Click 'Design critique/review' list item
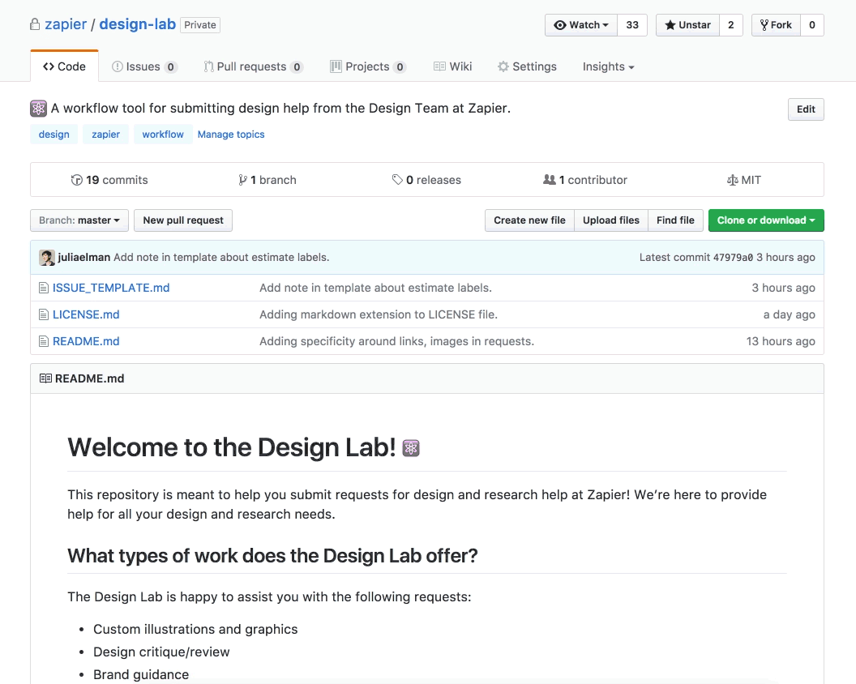The image size is (856, 684). click(x=161, y=652)
